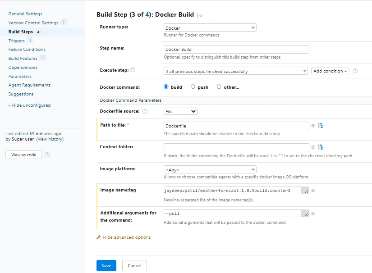Viewport: 372px width, 273px height.
Task: Click the Save button
Action: (106, 265)
